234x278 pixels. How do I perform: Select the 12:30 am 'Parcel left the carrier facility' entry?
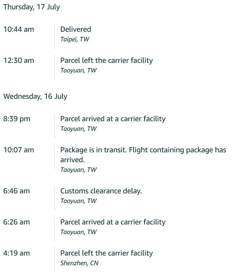(106, 61)
